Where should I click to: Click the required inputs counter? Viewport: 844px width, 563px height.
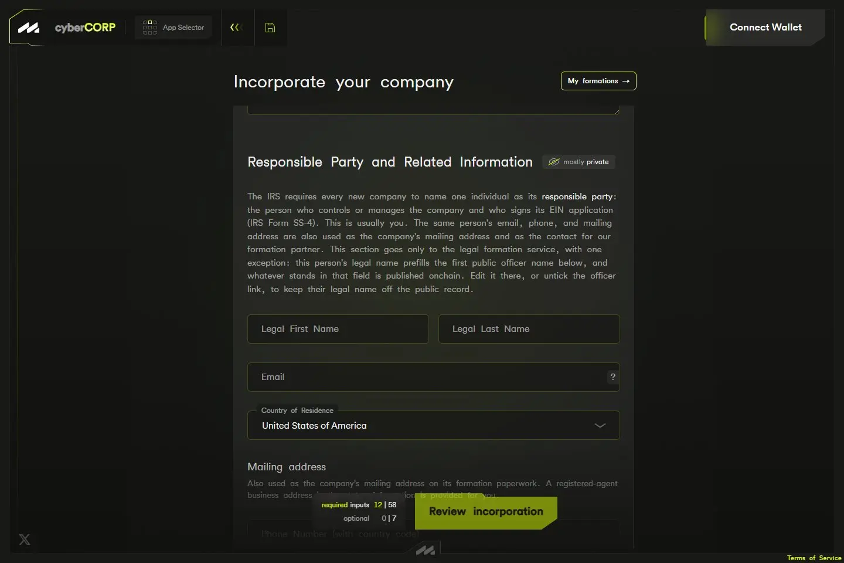pyautogui.click(x=359, y=504)
